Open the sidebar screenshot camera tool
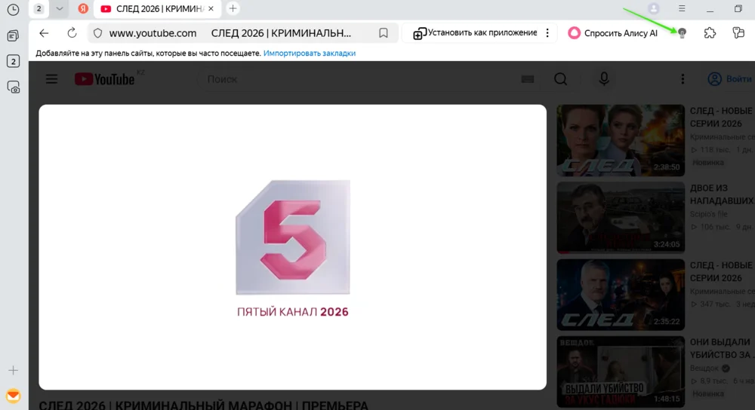 [13, 87]
